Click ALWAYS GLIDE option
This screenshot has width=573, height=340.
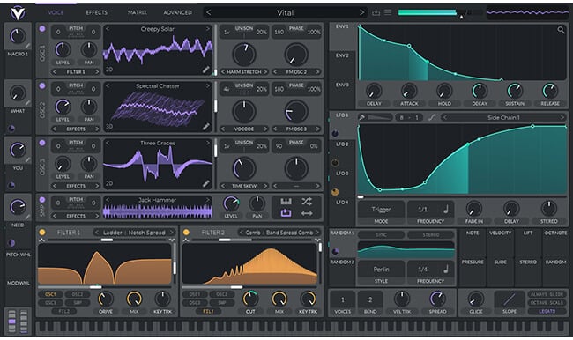click(547, 294)
